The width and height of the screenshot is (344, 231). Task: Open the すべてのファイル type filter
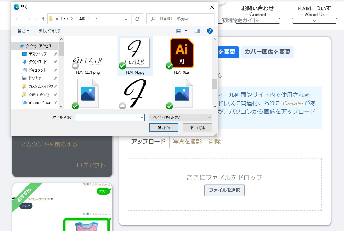click(x=180, y=117)
